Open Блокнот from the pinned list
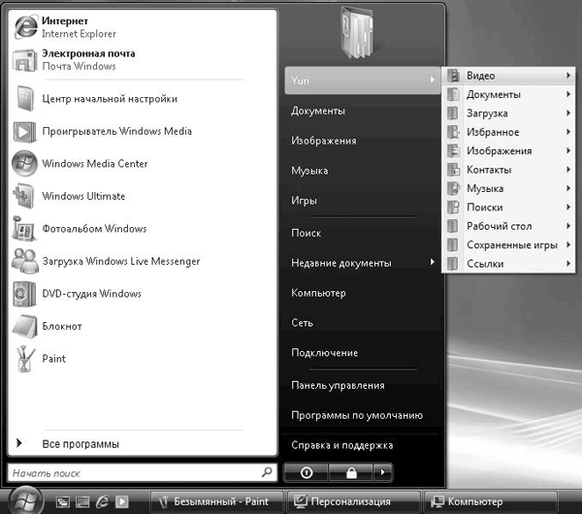582x514 pixels. [x=62, y=326]
